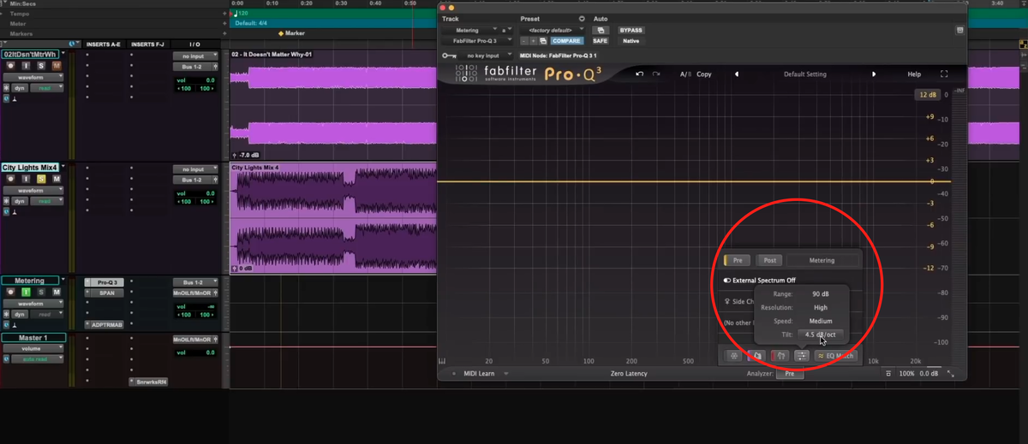Mute the Metering track
1028x444 pixels.
coord(57,292)
